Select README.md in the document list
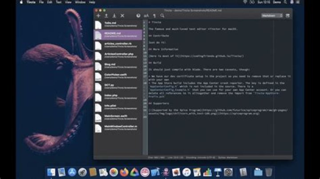 [118, 35]
